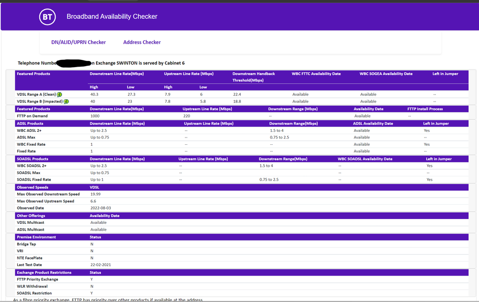Click the BT logo in the header
Viewport: 479px width, 302px height.
click(47, 17)
